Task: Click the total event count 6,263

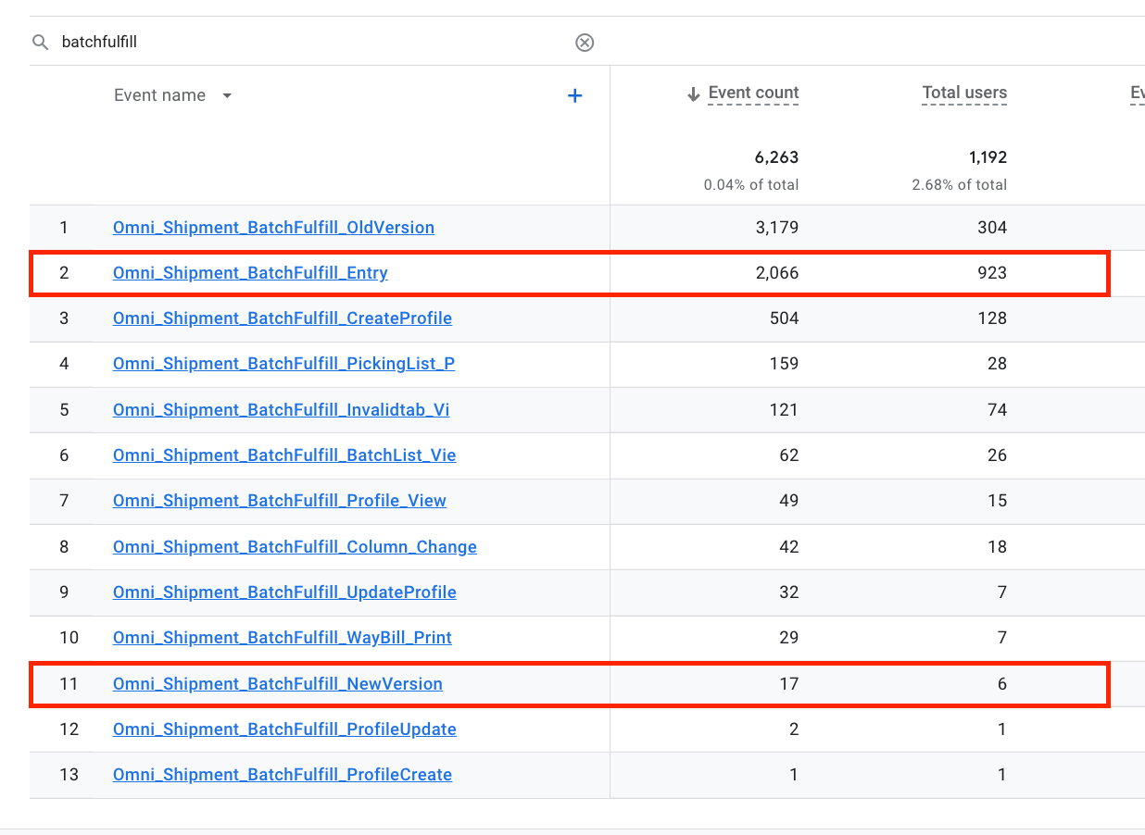Action: tap(776, 157)
